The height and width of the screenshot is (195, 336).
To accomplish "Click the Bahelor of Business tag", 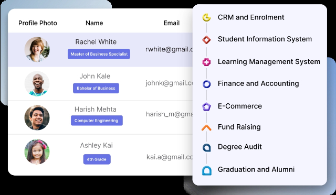I will 96,88.
